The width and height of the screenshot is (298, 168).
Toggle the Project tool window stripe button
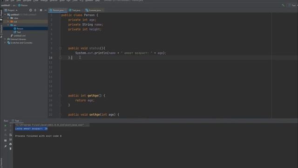1,15
